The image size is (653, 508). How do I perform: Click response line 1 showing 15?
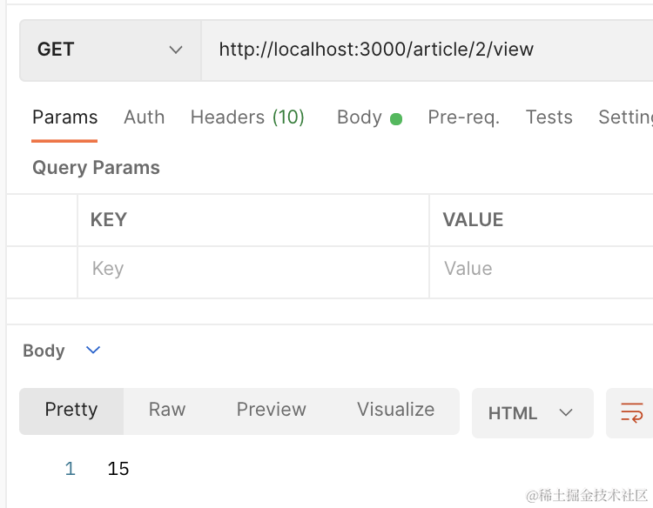tap(118, 469)
